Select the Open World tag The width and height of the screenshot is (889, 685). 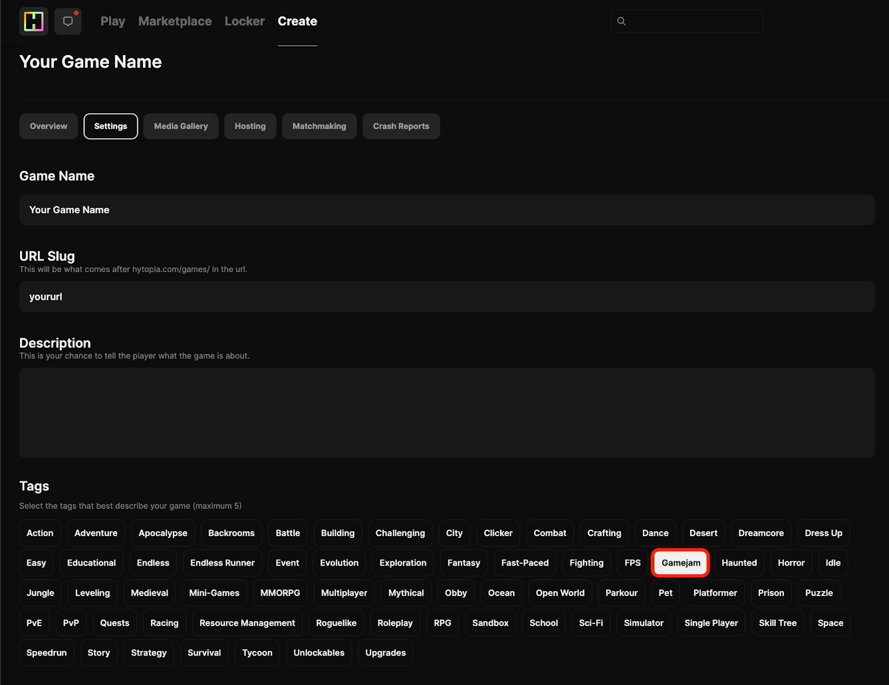(560, 593)
